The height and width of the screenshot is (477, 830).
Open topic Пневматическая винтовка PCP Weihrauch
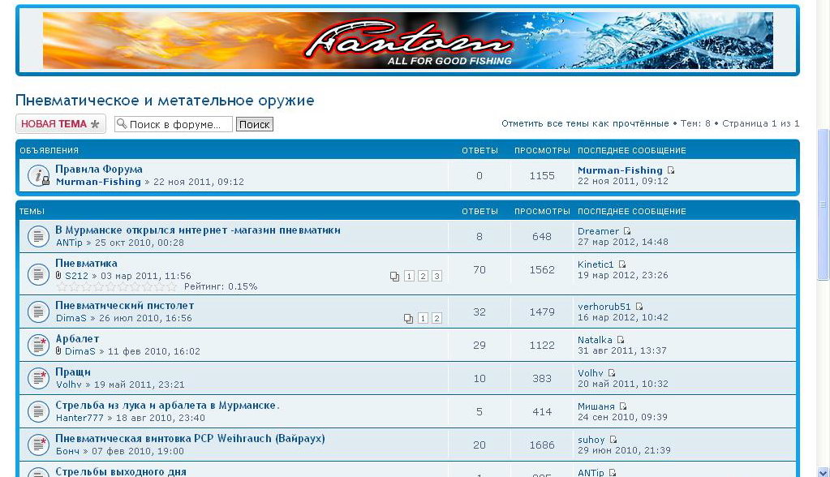(x=190, y=438)
